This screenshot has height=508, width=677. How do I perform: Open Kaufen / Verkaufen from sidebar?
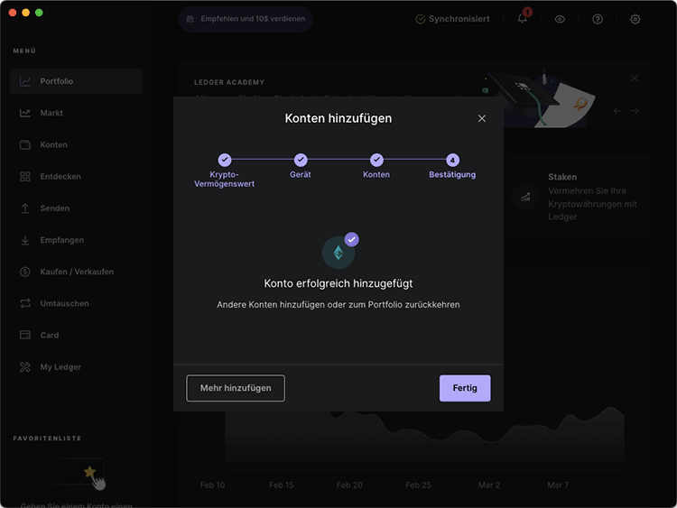(76, 272)
